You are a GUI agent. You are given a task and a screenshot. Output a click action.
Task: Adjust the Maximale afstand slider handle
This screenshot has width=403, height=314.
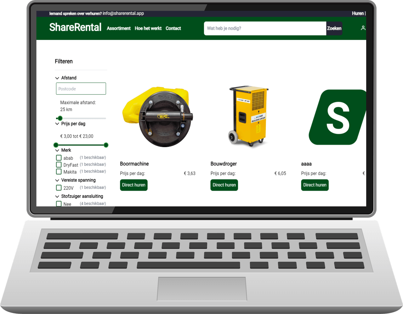coord(60,118)
